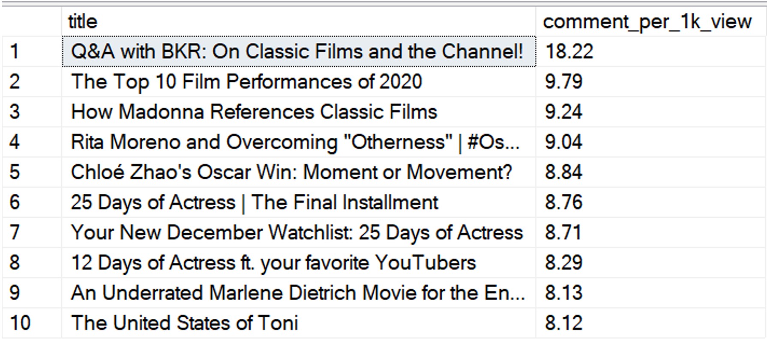Click row number 3 header

[32, 112]
